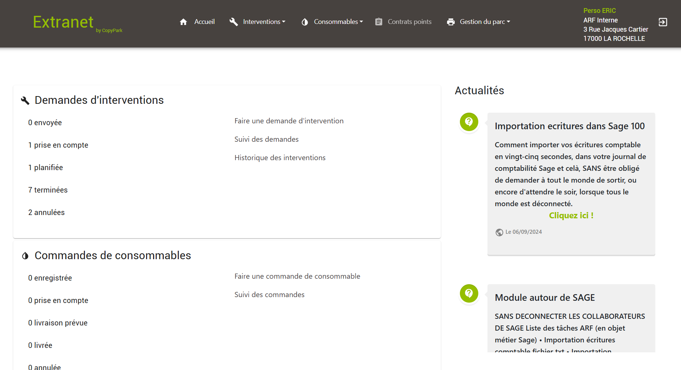Click the Extranet logo
The image size is (681, 370).
click(x=63, y=22)
